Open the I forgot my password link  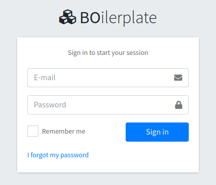58,155
